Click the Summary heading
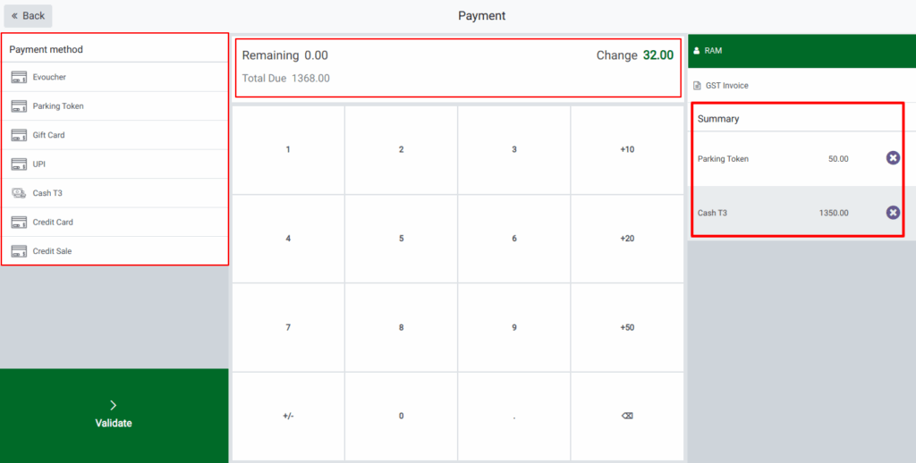The height and width of the screenshot is (463, 916). tap(718, 119)
